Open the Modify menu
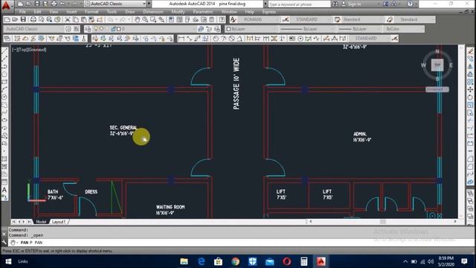Screen dimensions: 476x268 (178, 12)
